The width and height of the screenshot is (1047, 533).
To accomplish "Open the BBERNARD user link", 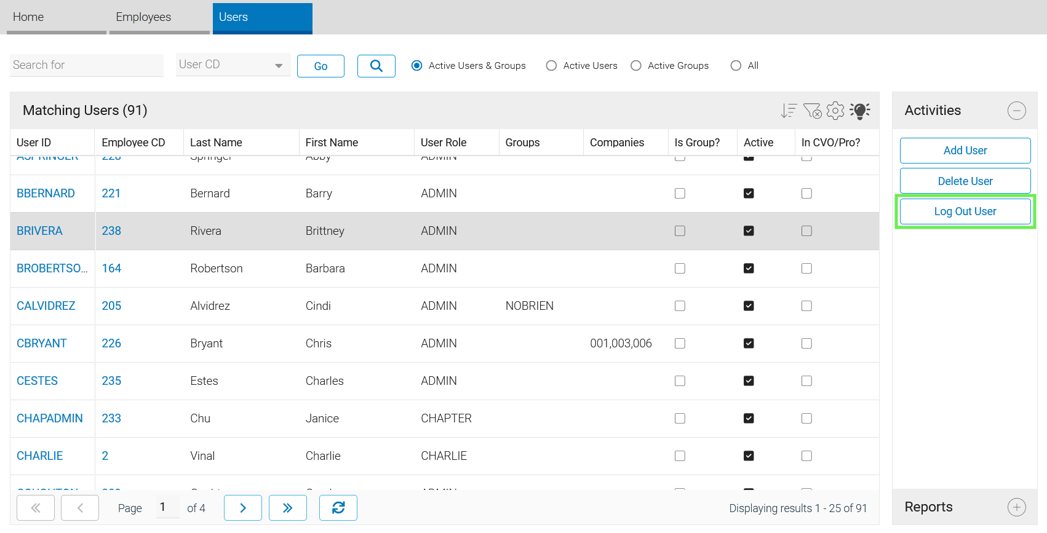I will coord(46,194).
